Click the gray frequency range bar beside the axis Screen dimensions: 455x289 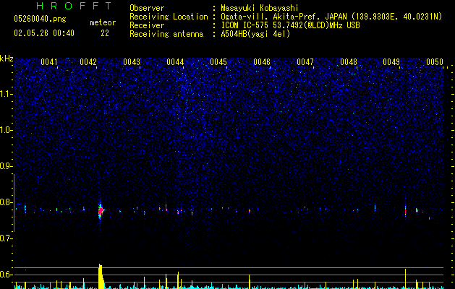[x=14, y=202]
